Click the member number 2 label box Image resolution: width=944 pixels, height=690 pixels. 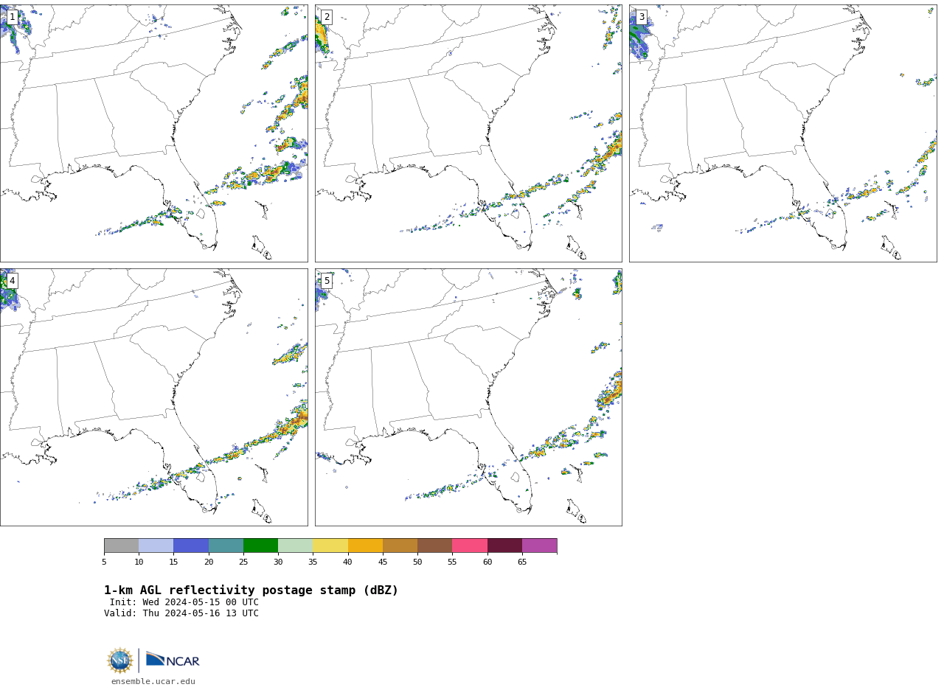point(327,17)
